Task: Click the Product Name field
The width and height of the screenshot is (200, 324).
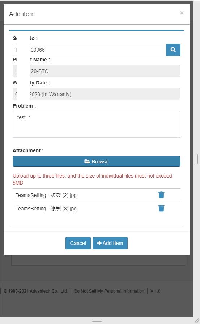Action: (x=97, y=71)
